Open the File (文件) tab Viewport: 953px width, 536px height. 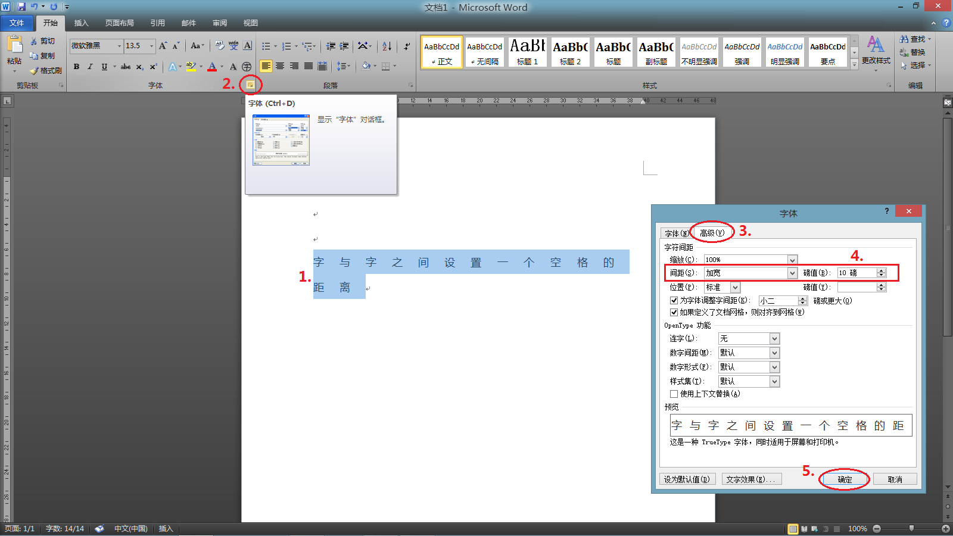tap(17, 23)
